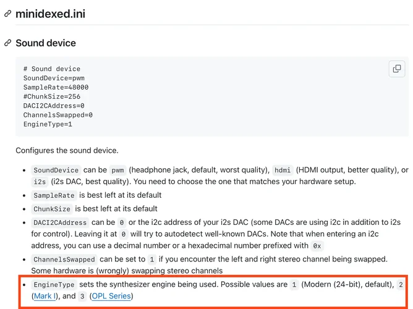Click the Sound device section heading
Viewport: 413px width, 309px height.
(46, 43)
